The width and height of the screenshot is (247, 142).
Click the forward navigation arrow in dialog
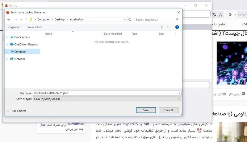click(x=16, y=20)
